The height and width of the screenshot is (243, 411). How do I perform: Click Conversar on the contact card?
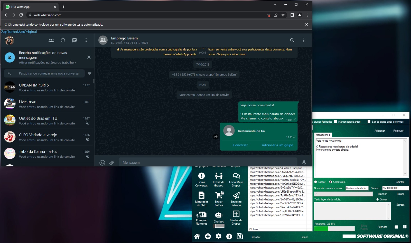point(240,145)
